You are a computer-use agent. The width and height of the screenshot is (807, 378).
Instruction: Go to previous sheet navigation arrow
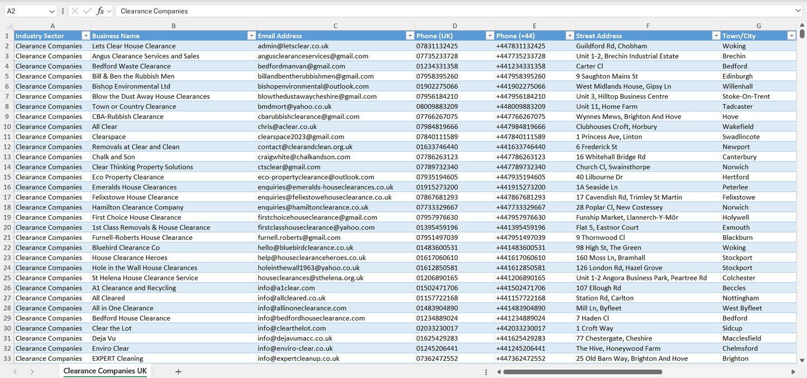coord(15,371)
